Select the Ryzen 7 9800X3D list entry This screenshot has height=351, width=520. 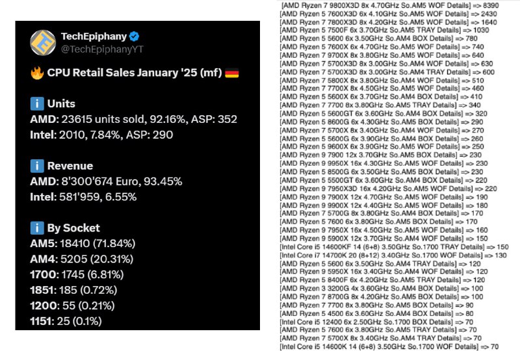(389, 5)
